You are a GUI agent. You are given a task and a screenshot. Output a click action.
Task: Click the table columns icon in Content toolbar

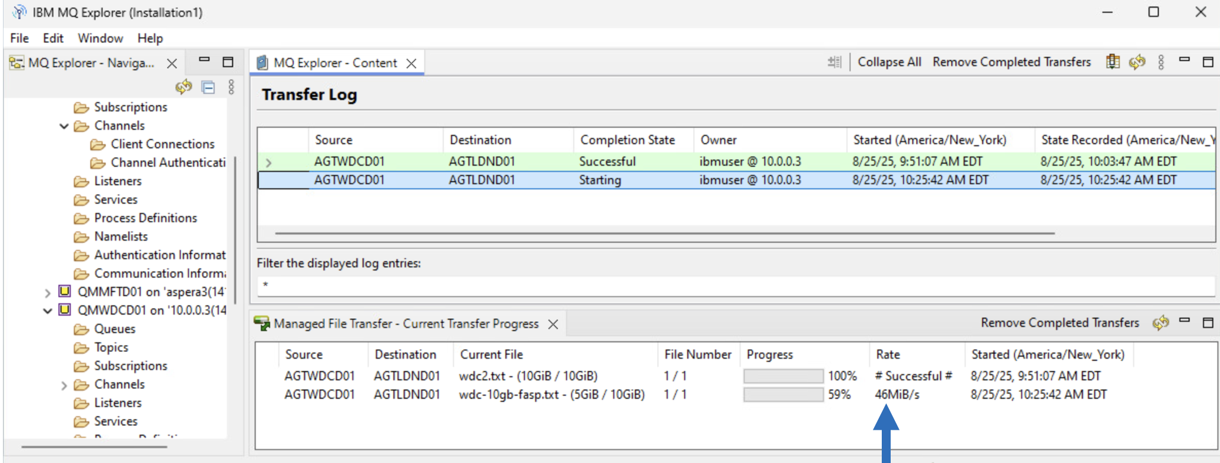(1113, 62)
